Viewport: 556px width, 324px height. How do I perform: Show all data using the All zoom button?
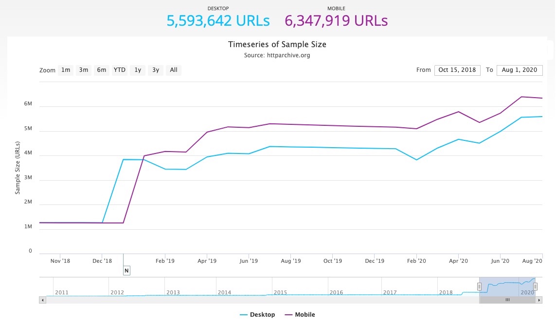point(173,70)
